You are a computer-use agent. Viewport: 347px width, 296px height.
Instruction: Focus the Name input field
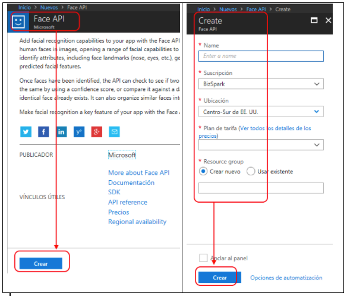pos(261,56)
